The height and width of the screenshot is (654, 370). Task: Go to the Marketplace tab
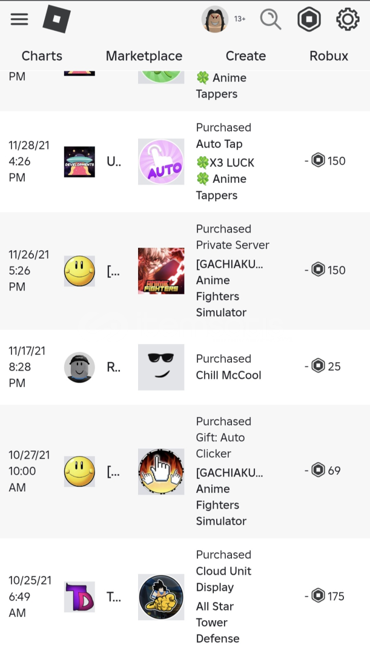[x=144, y=56]
